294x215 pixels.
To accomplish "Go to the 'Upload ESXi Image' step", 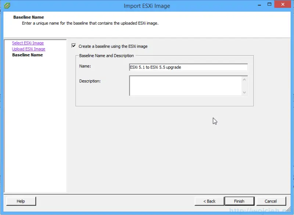I will 28,49.
